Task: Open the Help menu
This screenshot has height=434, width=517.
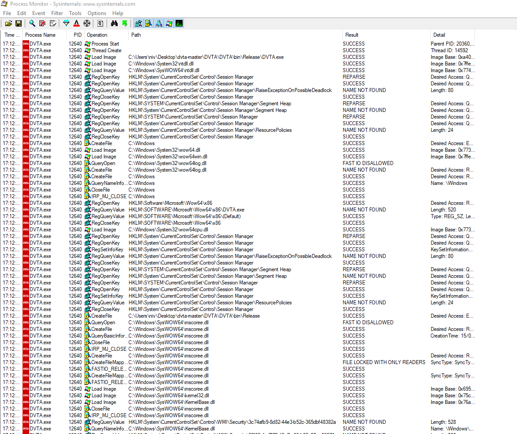Action: 118,13
